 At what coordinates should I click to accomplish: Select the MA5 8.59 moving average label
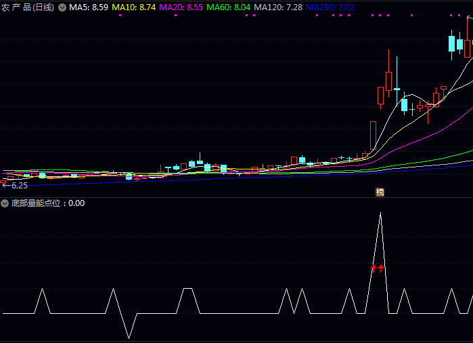click(x=88, y=7)
